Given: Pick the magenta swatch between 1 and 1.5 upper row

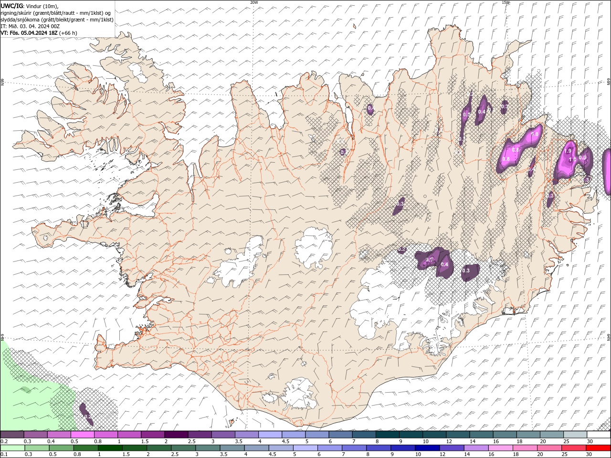Looking at the screenshot, I should tap(129, 435).
